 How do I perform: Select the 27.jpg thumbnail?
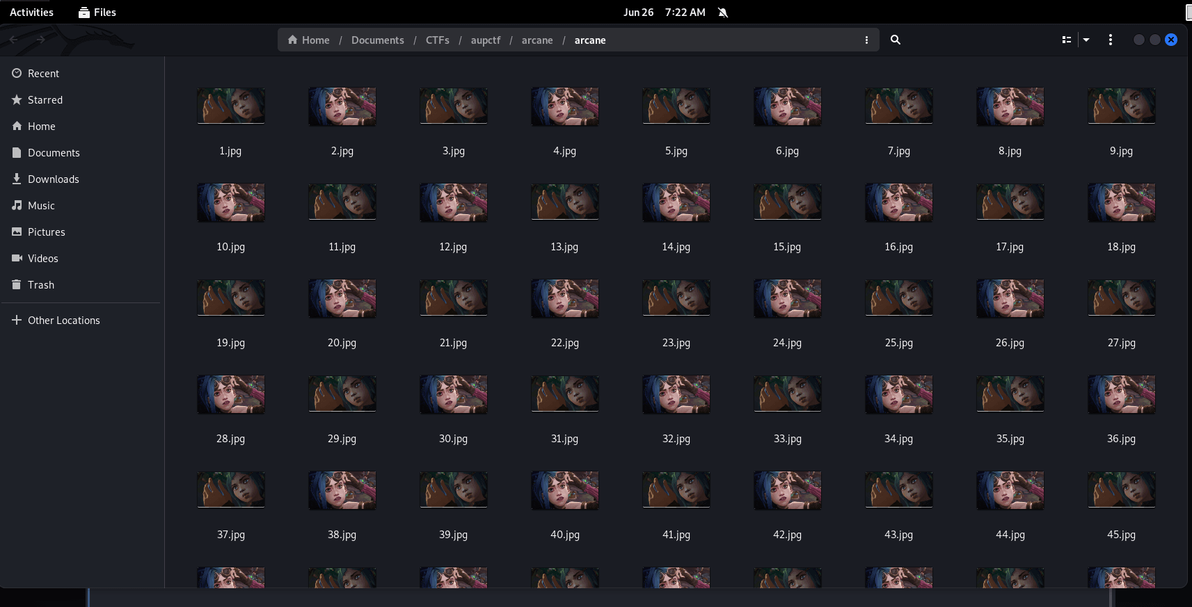pos(1122,298)
